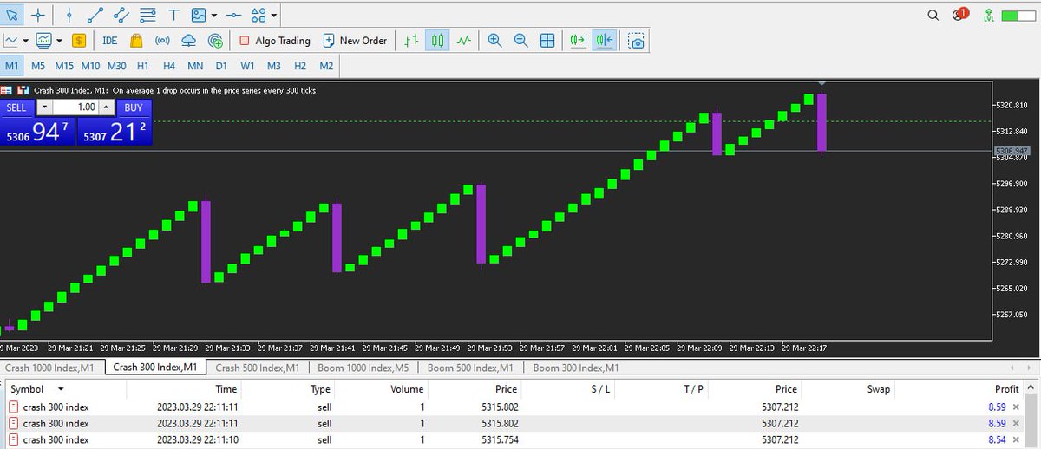Select the Fibonacci retracement lines tool
The width and height of the screenshot is (1041, 449).
(x=147, y=15)
